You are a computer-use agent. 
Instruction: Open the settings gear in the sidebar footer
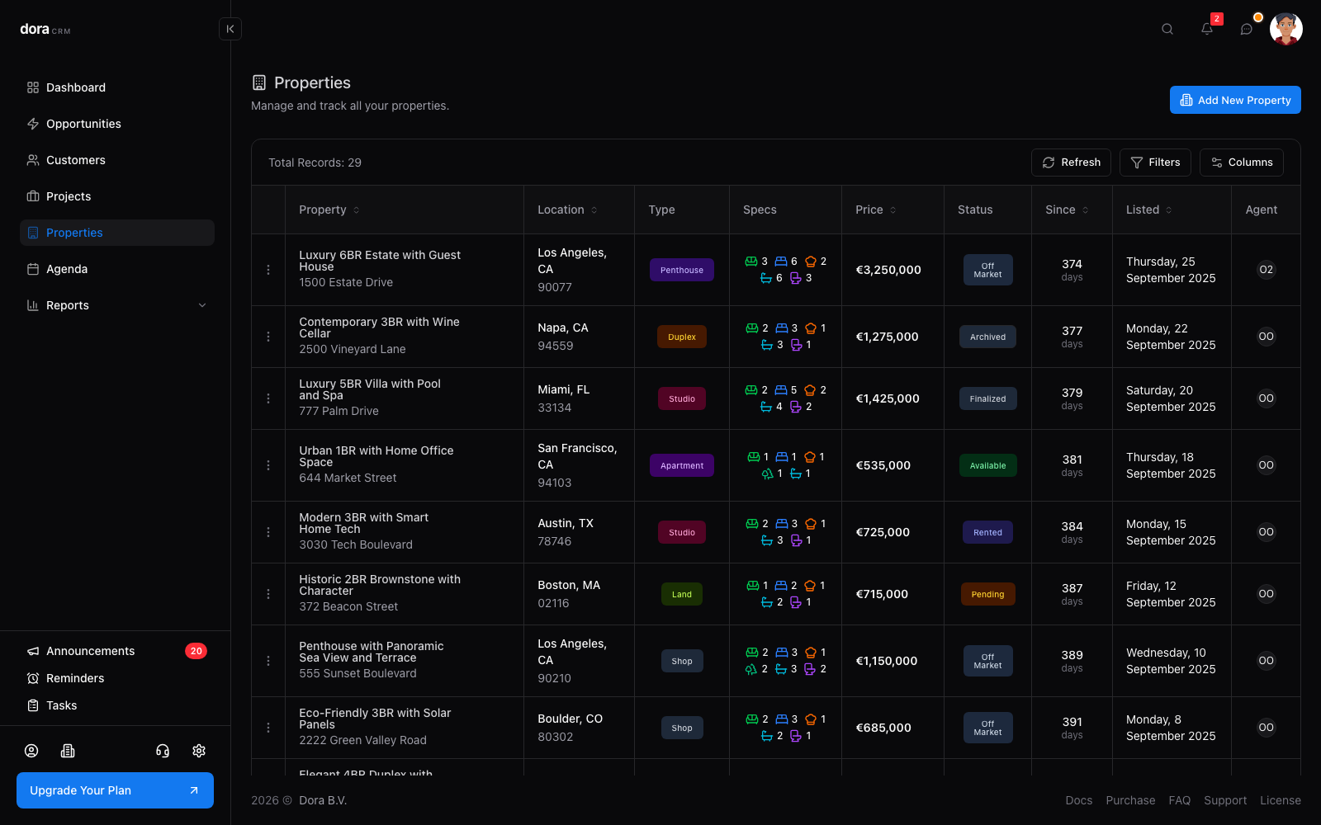point(199,751)
